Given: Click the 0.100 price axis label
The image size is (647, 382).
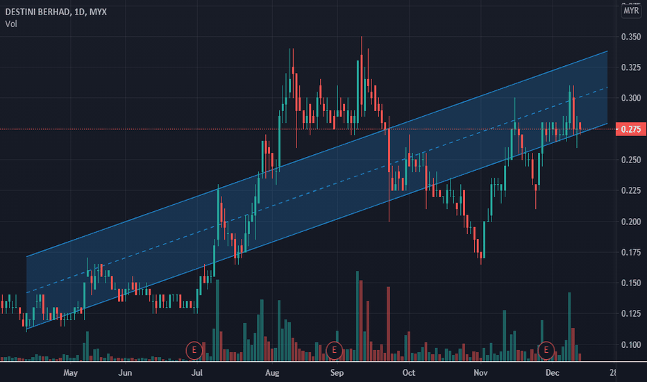Looking at the screenshot, I should [x=631, y=344].
